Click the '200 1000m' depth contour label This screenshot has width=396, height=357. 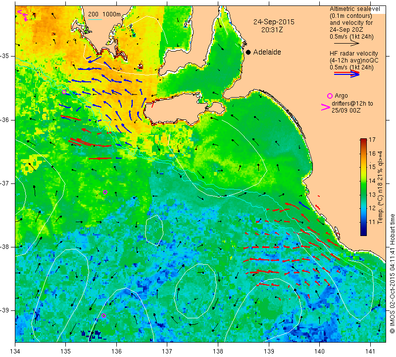point(104,14)
